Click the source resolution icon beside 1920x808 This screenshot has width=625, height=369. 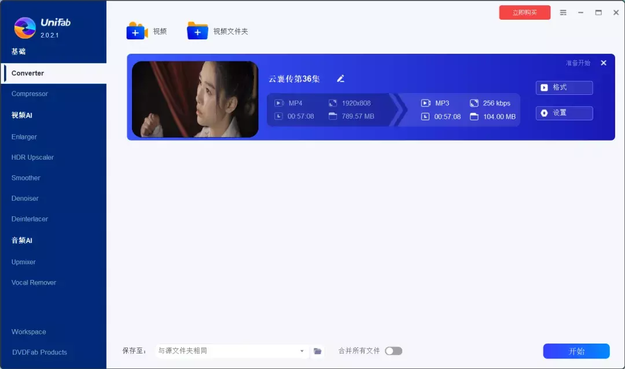pos(332,103)
